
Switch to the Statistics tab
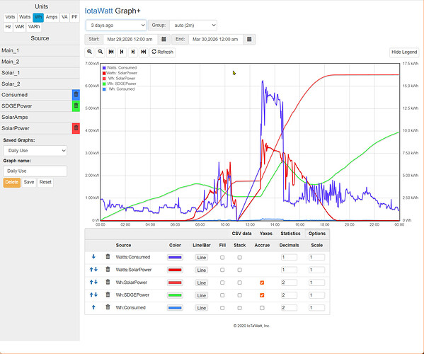pos(290,234)
